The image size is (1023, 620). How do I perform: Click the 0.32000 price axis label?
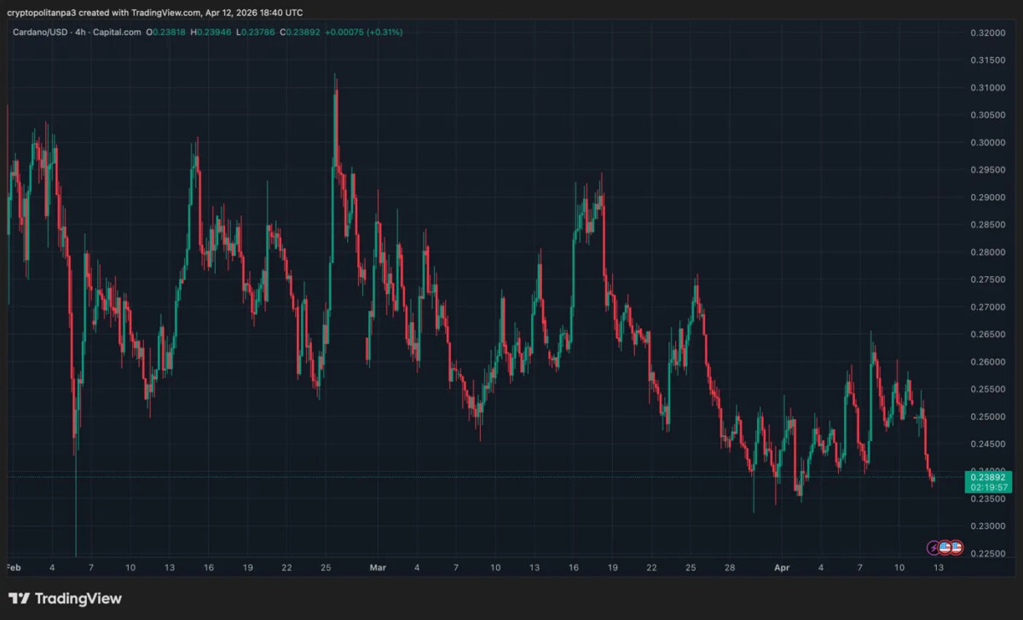pos(988,33)
